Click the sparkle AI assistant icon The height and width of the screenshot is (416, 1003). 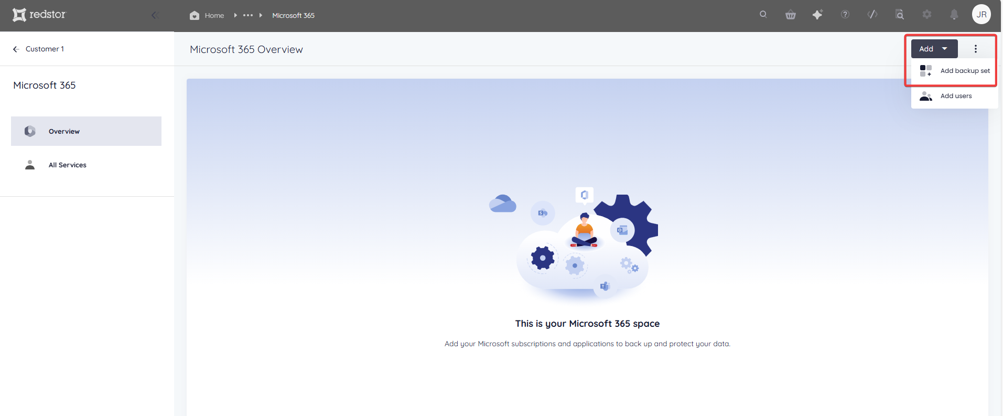click(817, 14)
